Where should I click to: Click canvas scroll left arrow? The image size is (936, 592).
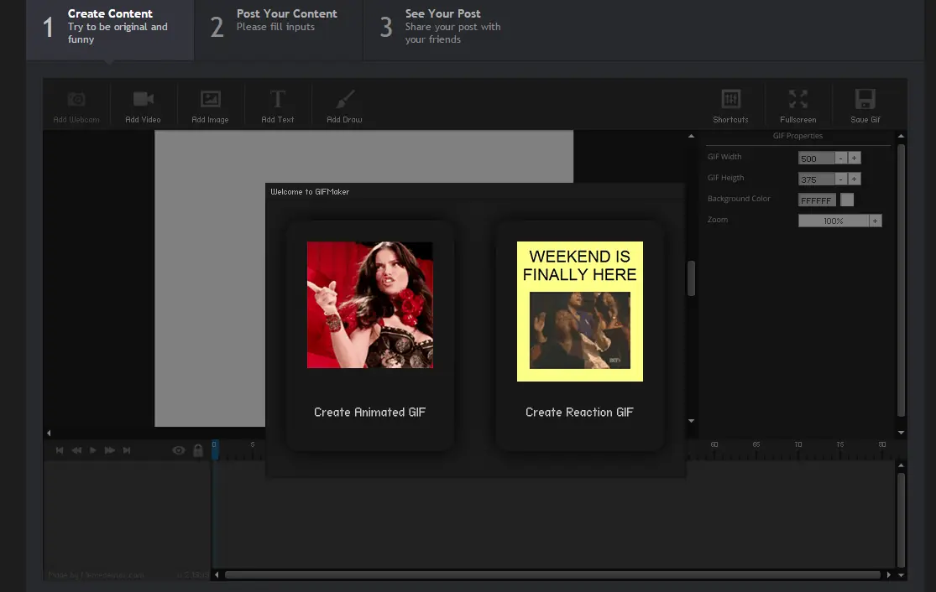pos(49,434)
